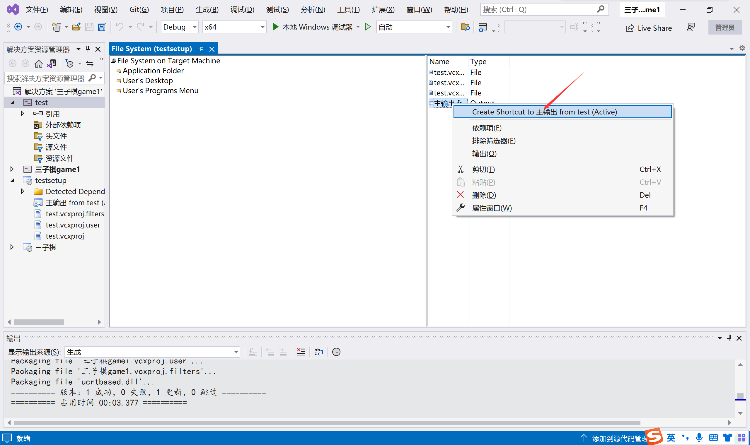Toggle pin on Solution Explorer panel
The width and height of the screenshot is (750, 445).
[x=88, y=49]
